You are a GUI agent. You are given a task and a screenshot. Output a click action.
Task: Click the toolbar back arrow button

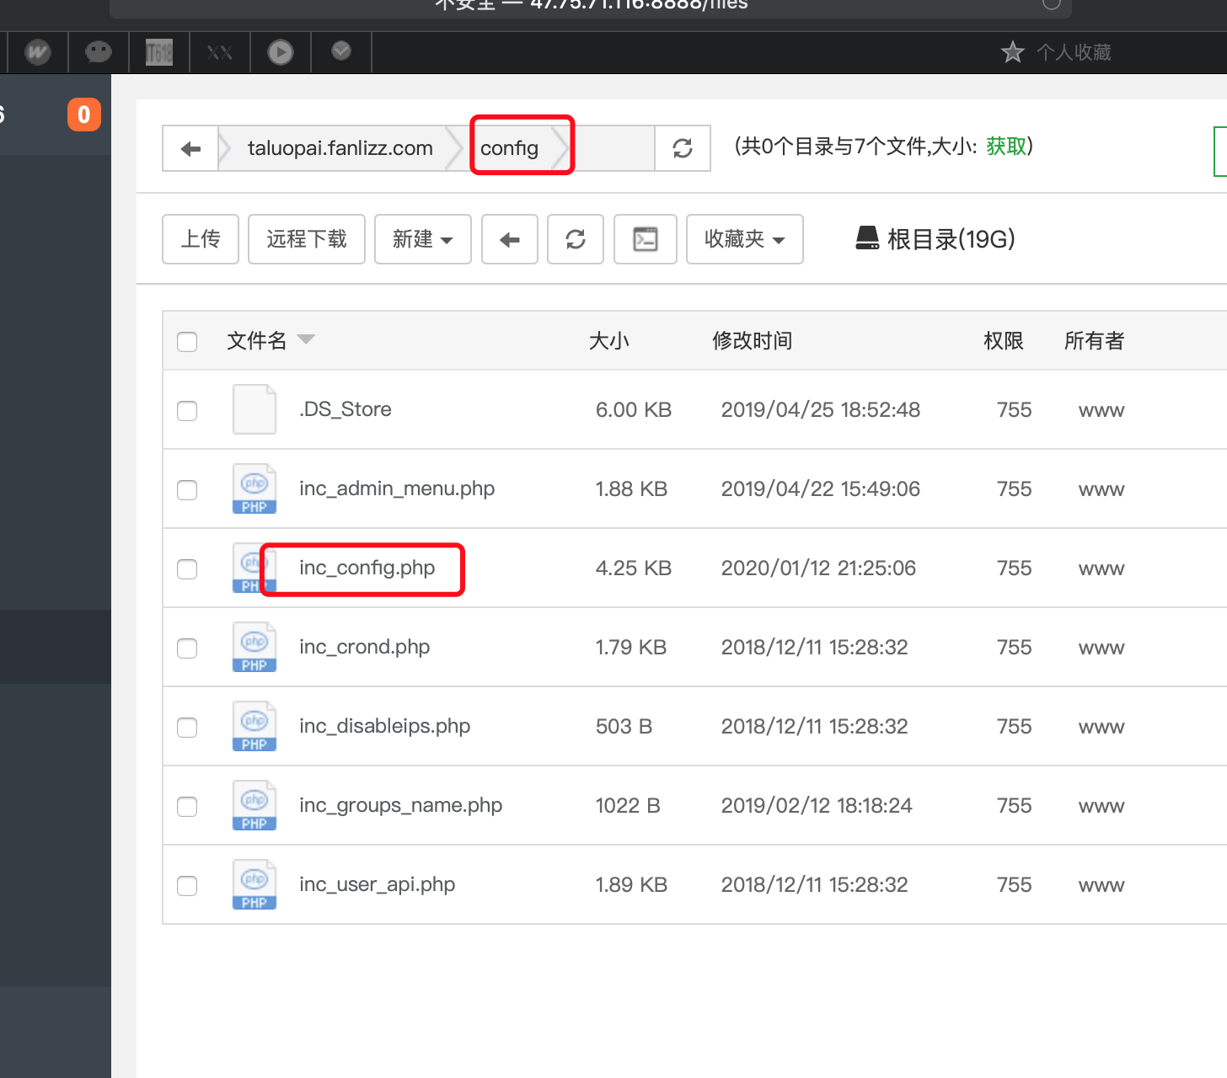(510, 240)
